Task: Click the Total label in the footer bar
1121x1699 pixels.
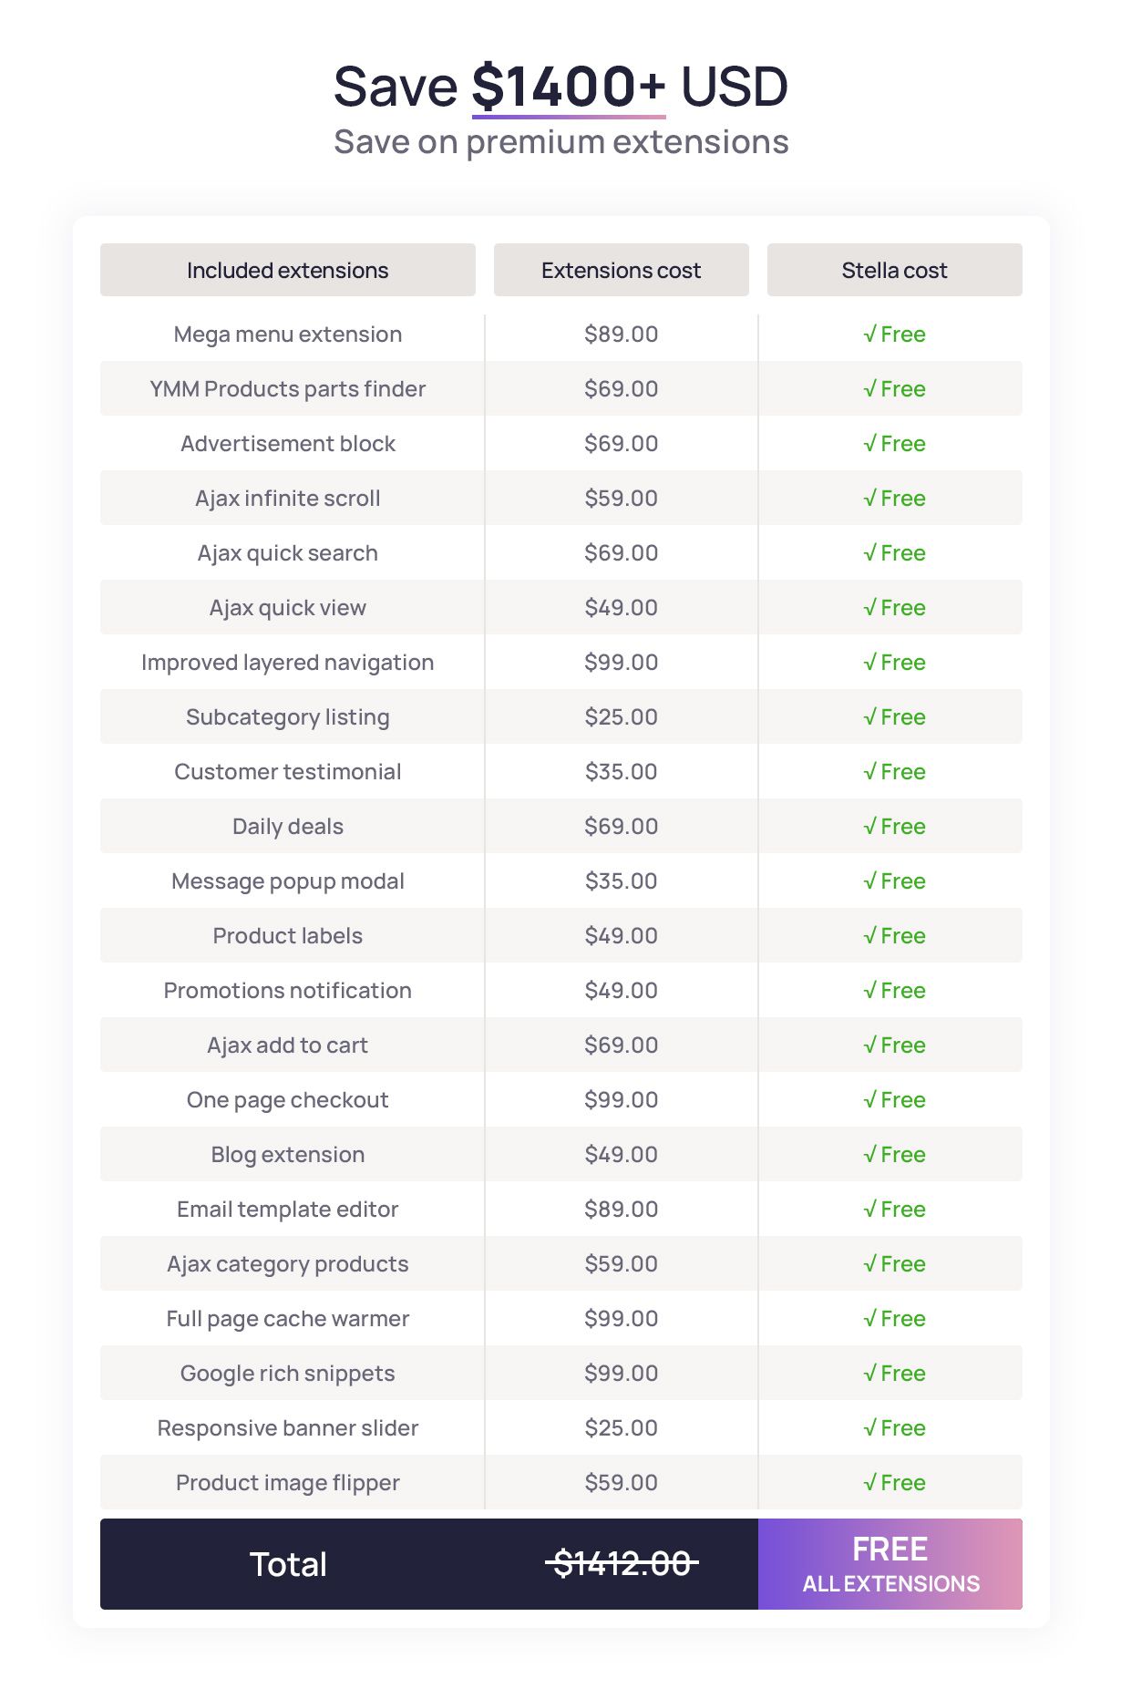Action: click(288, 1564)
